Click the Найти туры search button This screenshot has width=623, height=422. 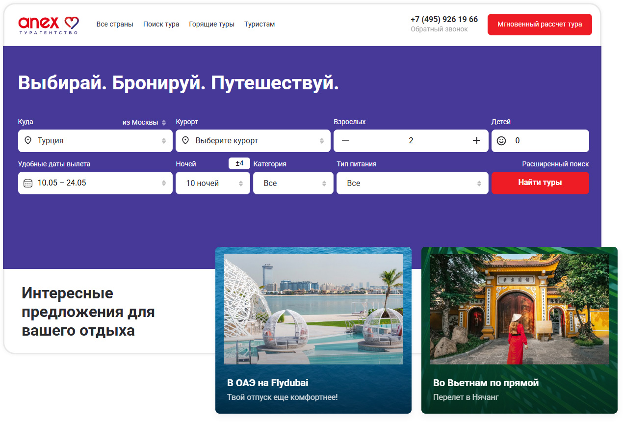click(x=540, y=183)
